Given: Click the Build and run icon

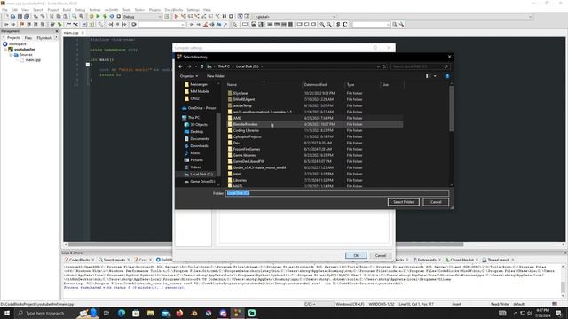Looking at the screenshot, I should tap(105, 17).
